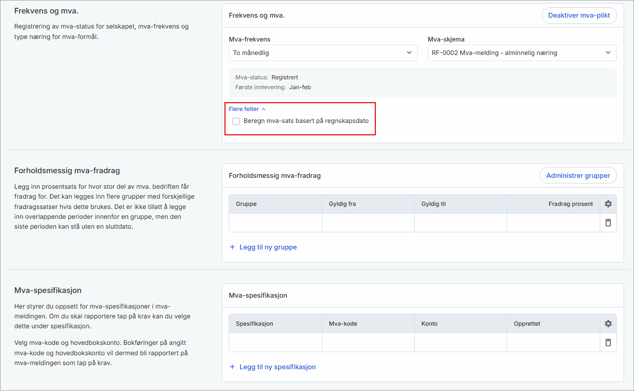This screenshot has width=634, height=391.
Task: Open the Mva-skjema dropdown
Action: pos(522,53)
